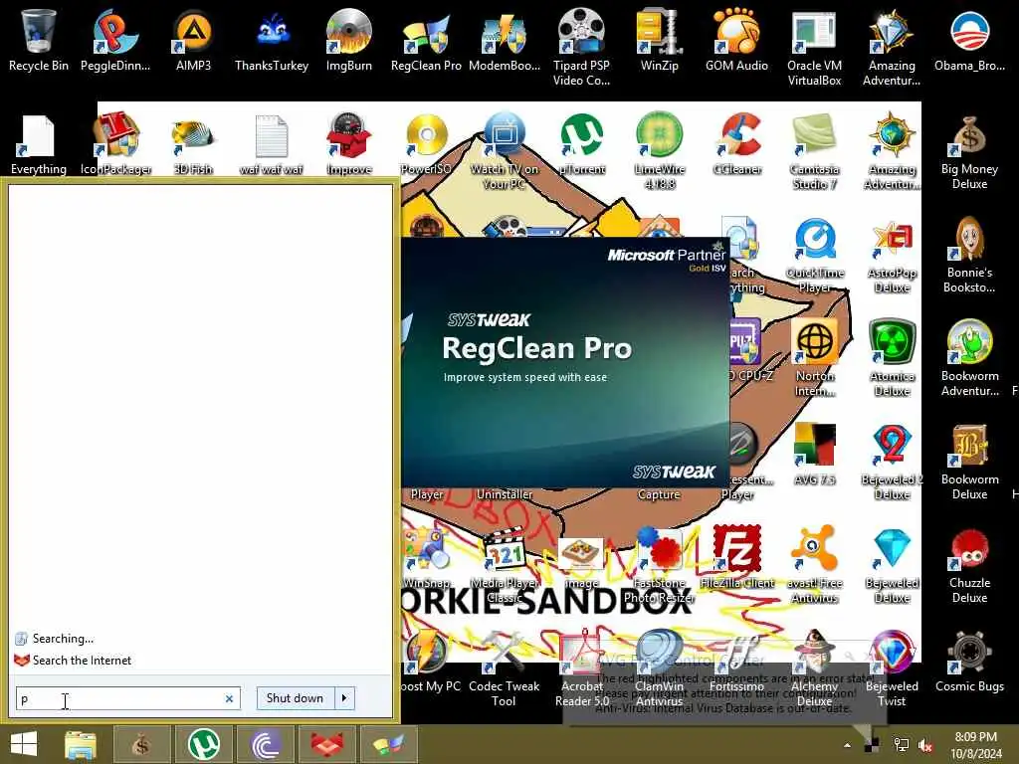The width and height of the screenshot is (1019, 764).
Task: Launch the FileZilla Client desktop shortcut
Action: [737, 557]
